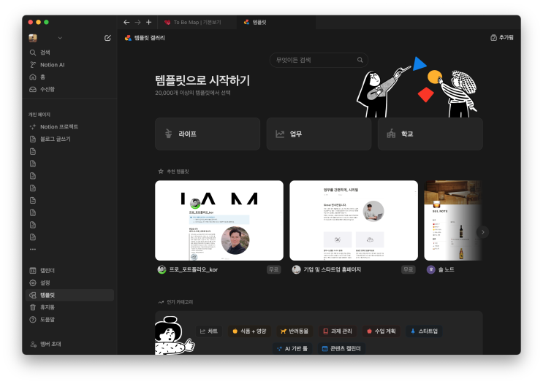This screenshot has height=384, width=543.
Task: Click the search magnifier icon in field
Action: tap(360, 60)
